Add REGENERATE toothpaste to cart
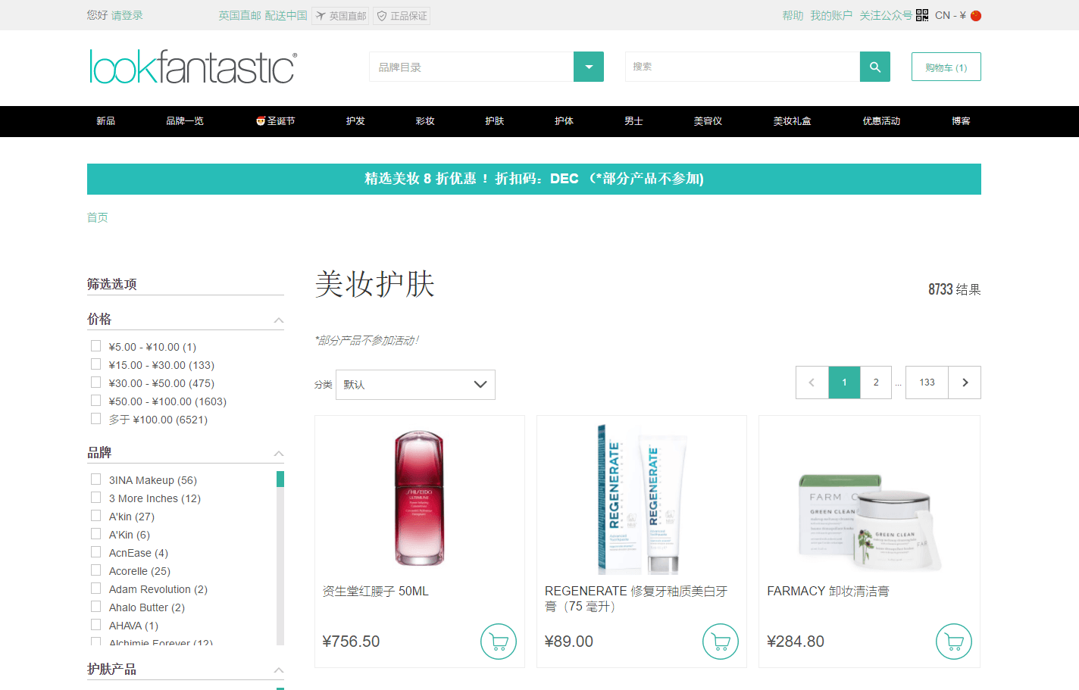 click(x=721, y=642)
